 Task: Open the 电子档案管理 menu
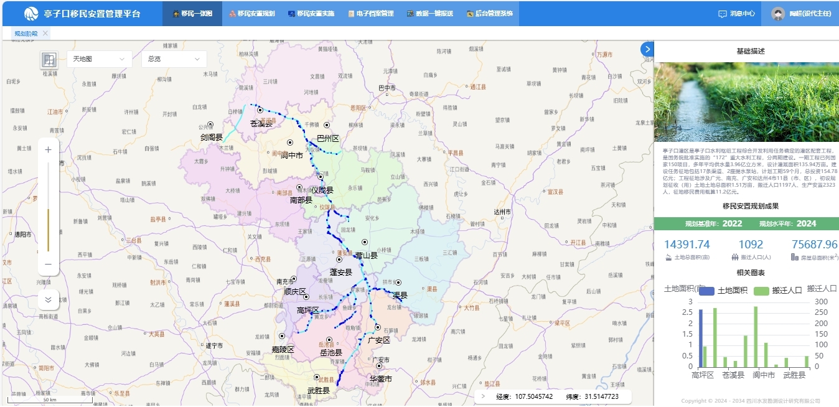[371, 14]
